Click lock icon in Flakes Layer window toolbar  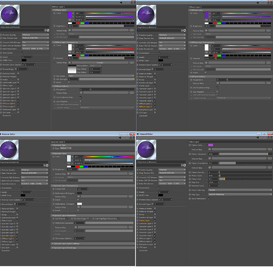coord(268,138)
